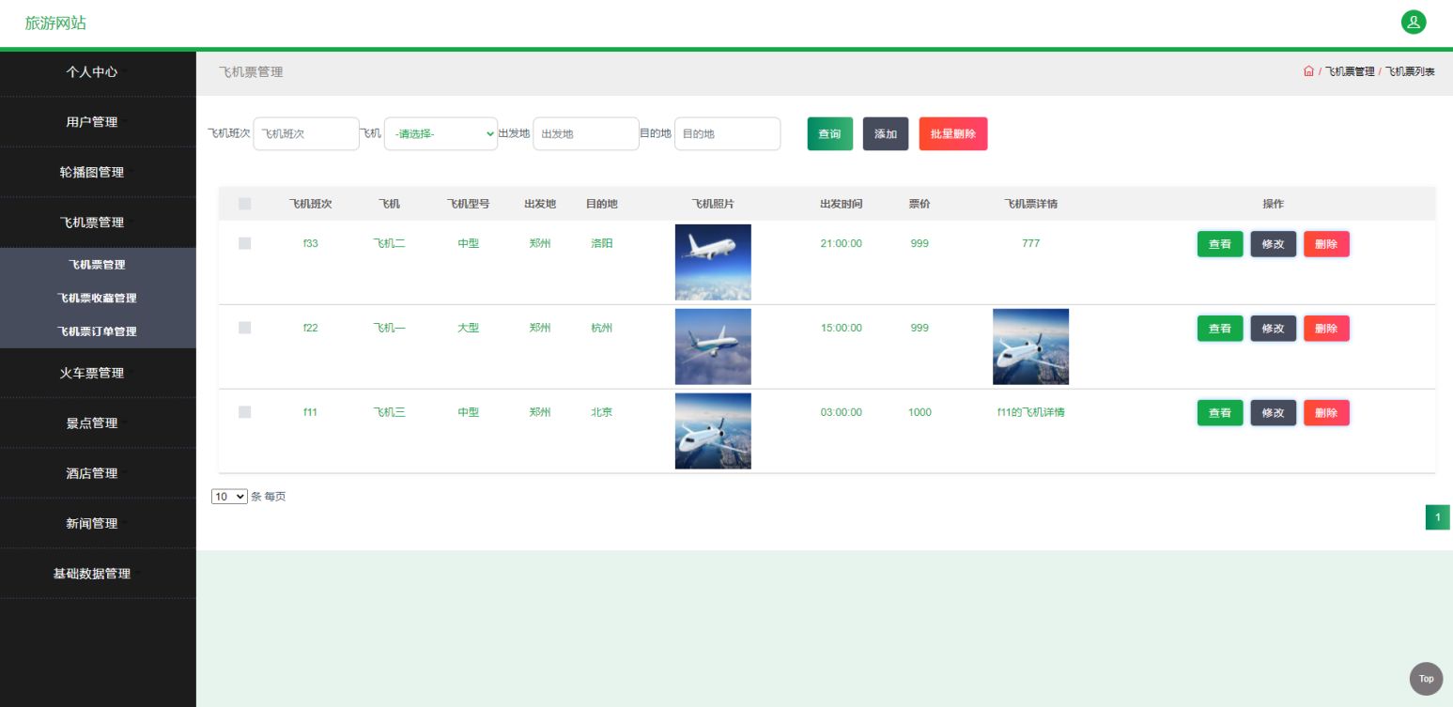Click the 飞机二 cell
The width and height of the screenshot is (1453, 707).
pos(389,243)
